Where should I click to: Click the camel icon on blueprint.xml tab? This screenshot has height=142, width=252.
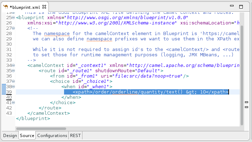coord(5,6)
